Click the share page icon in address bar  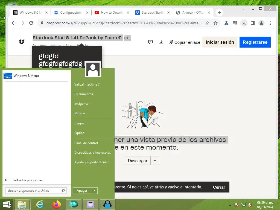(x=207, y=23)
